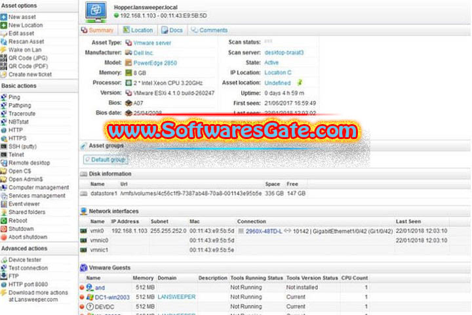Click the Default group button
The width and height of the screenshot is (472, 315).
[106, 159]
